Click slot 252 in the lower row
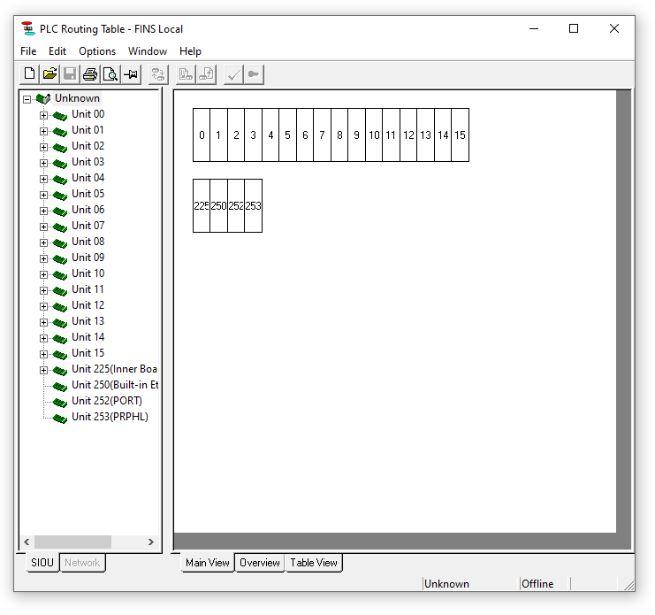 [236, 205]
